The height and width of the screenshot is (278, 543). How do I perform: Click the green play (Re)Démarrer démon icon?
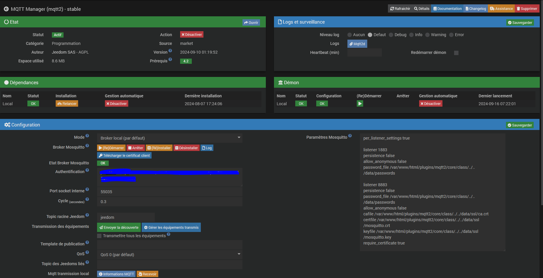coord(360,103)
